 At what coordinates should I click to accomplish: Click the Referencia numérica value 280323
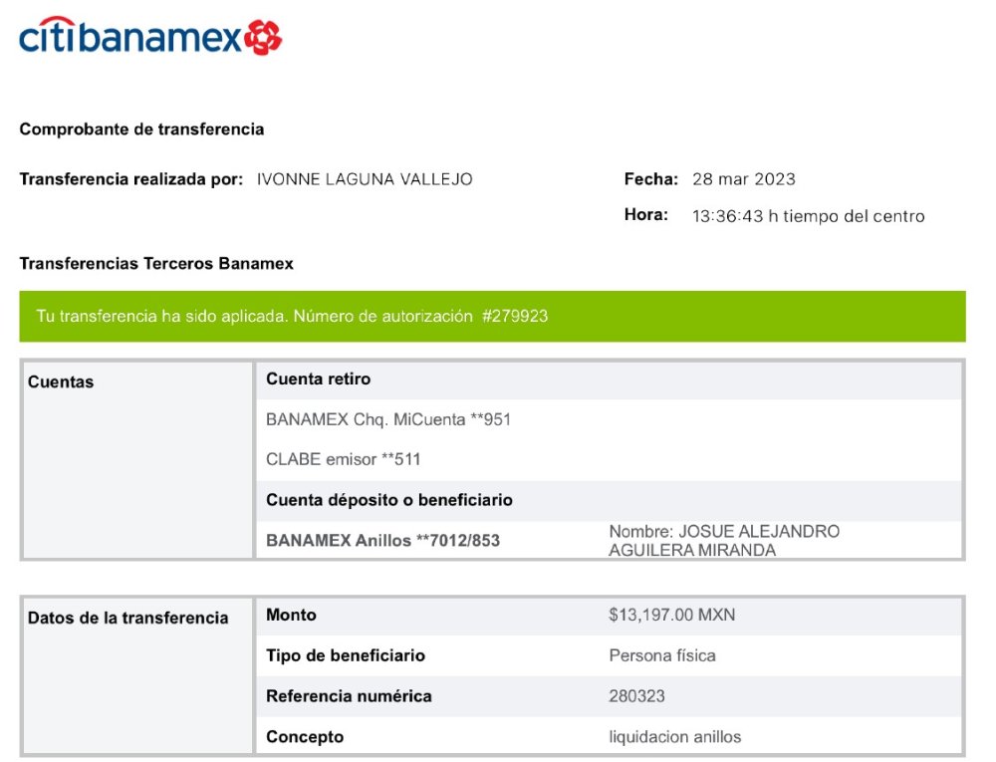[x=637, y=696]
